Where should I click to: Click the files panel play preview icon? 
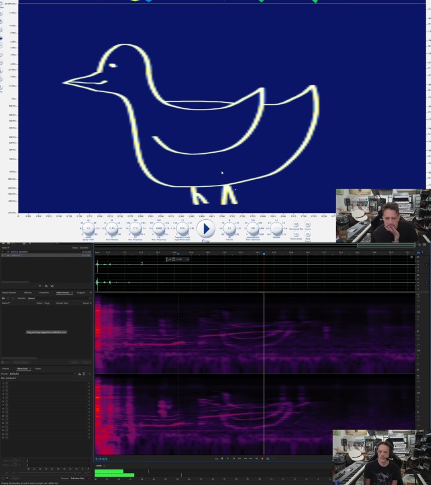pos(40,286)
